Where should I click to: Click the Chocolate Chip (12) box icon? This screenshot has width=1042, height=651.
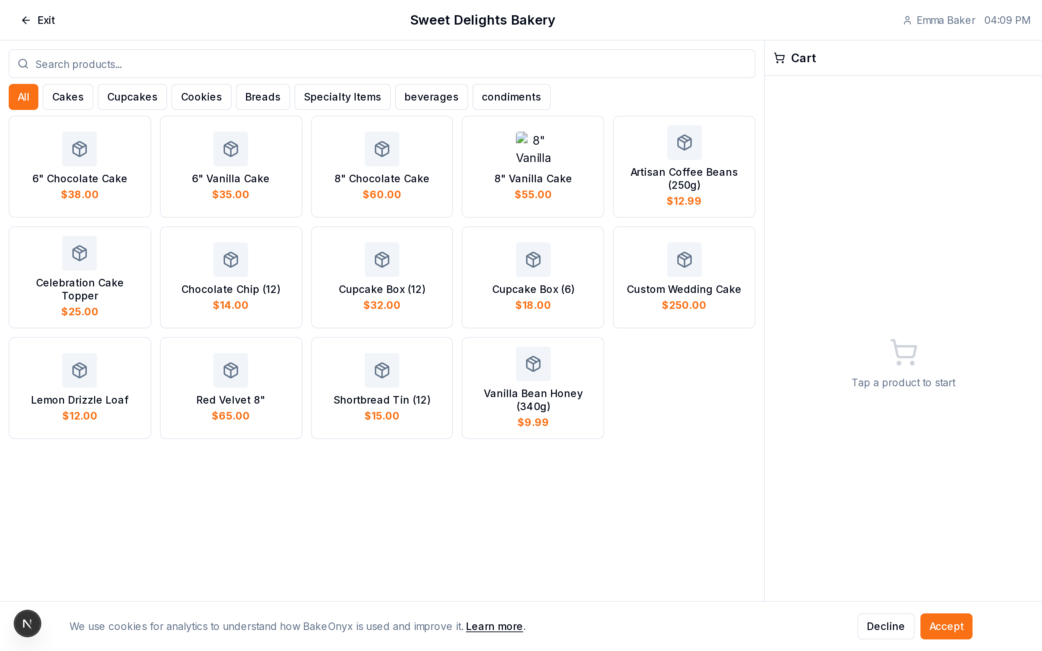tap(231, 260)
